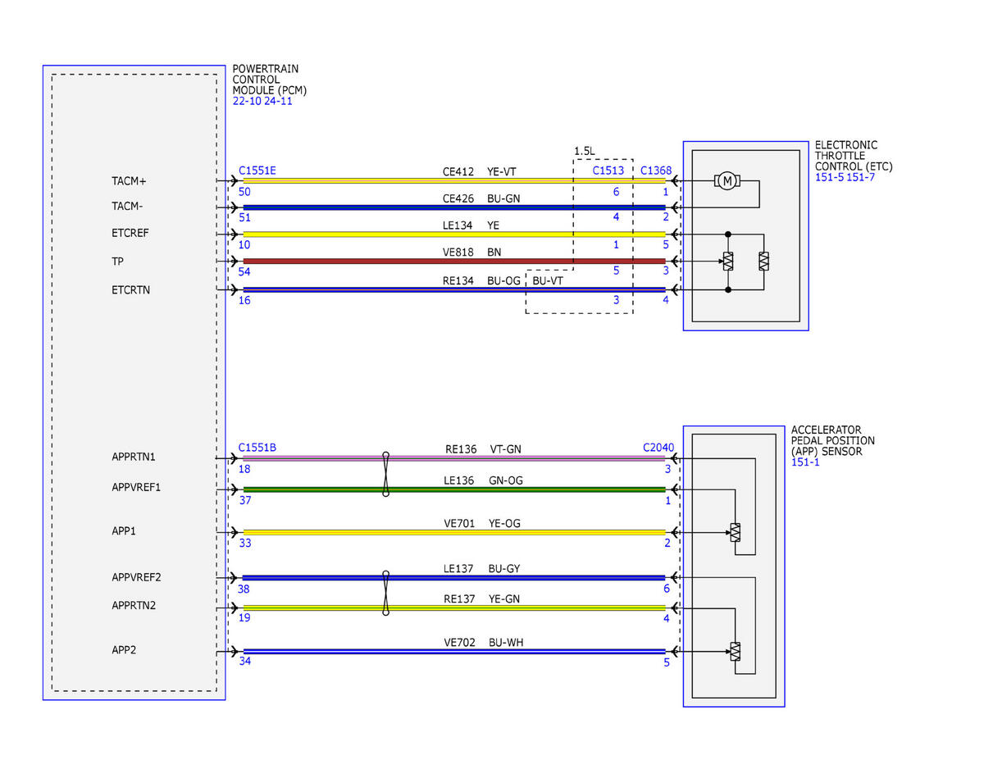The height and width of the screenshot is (760, 984).
Task: Click the 1.5L engine variant label
Action: tap(585, 151)
